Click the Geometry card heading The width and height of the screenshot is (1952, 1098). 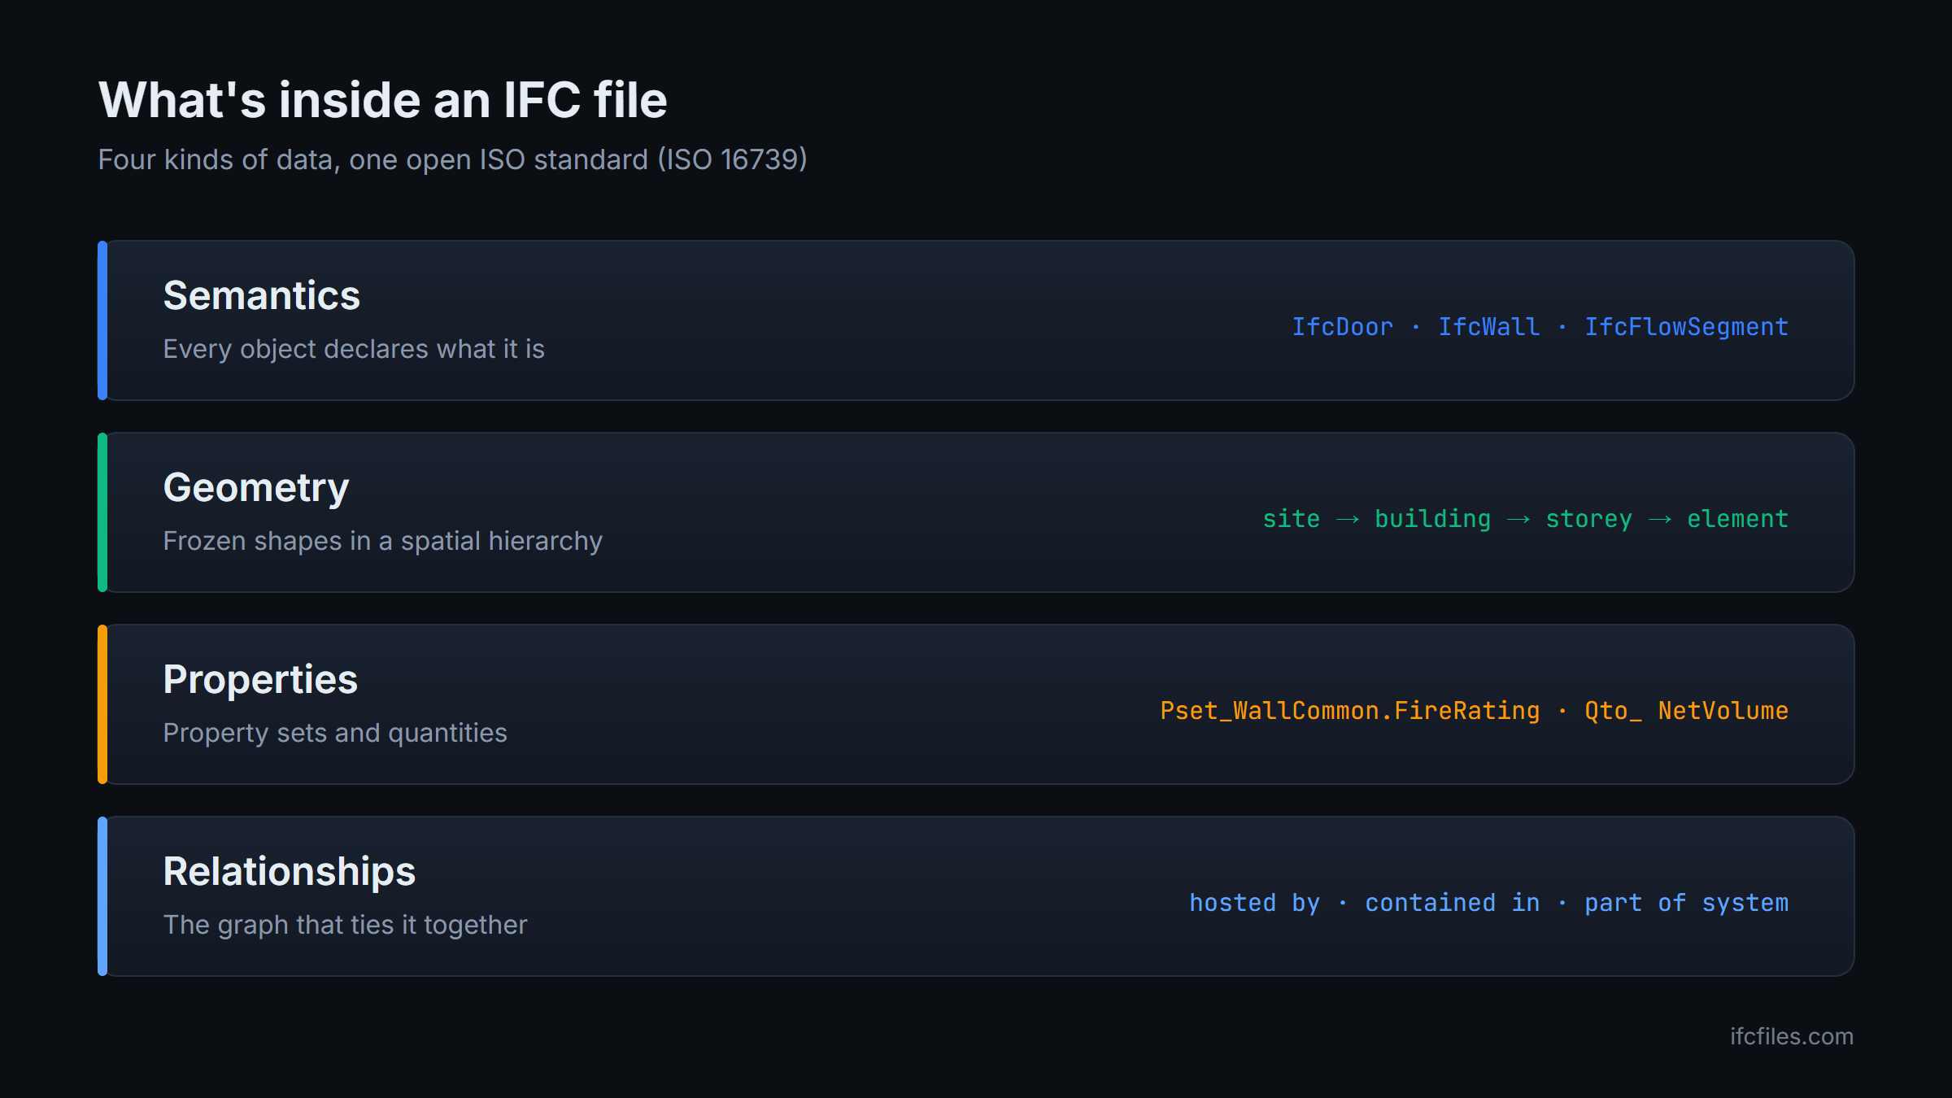256,488
